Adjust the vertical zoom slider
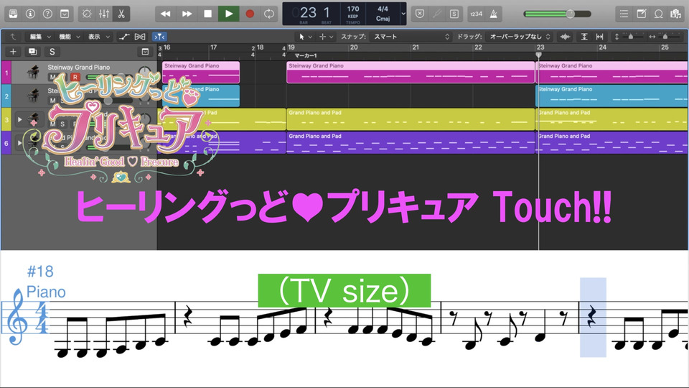This screenshot has width=689, height=388. pos(631,37)
